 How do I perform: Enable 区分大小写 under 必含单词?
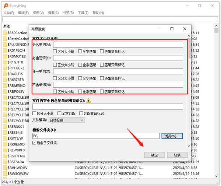(55, 51)
